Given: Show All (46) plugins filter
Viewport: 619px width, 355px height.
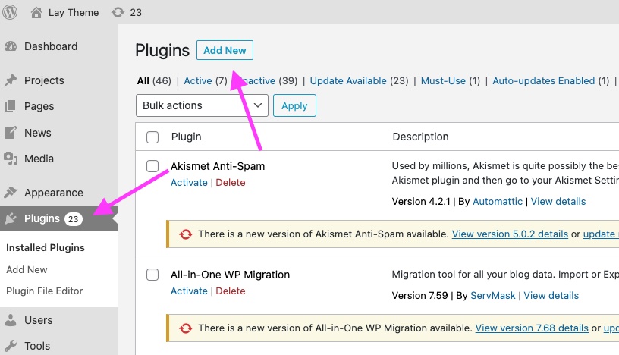Looking at the screenshot, I should point(154,81).
